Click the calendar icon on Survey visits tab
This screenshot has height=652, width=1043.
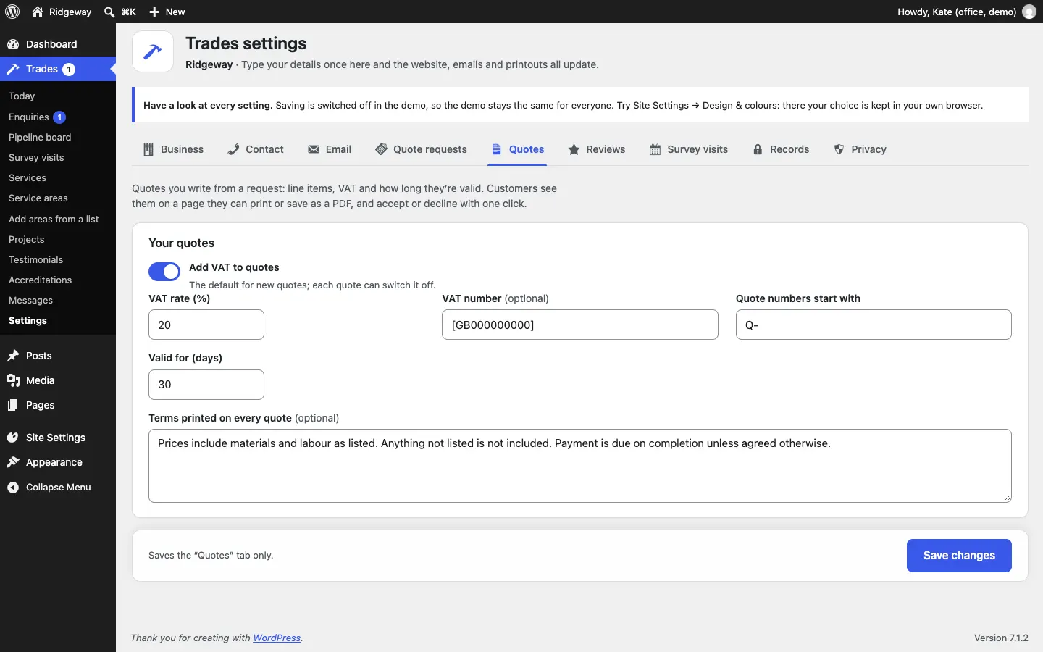pyautogui.click(x=655, y=149)
